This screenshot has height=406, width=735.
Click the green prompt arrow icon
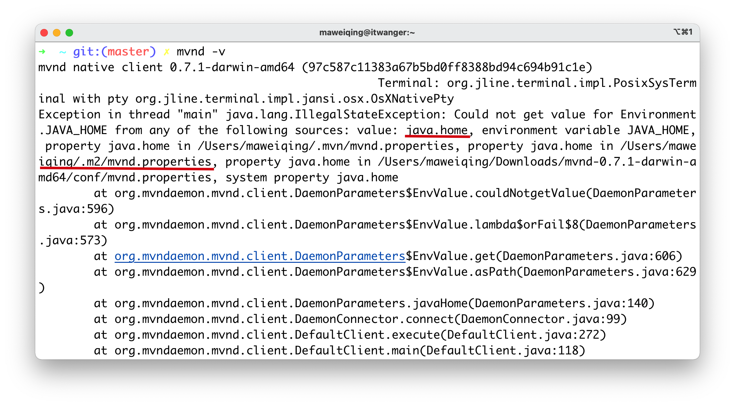coord(42,52)
